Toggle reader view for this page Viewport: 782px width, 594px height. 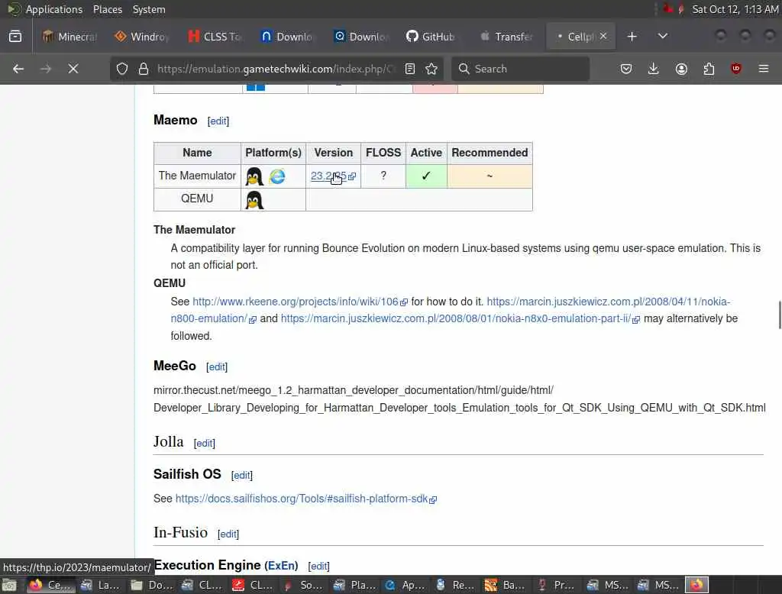tap(410, 69)
